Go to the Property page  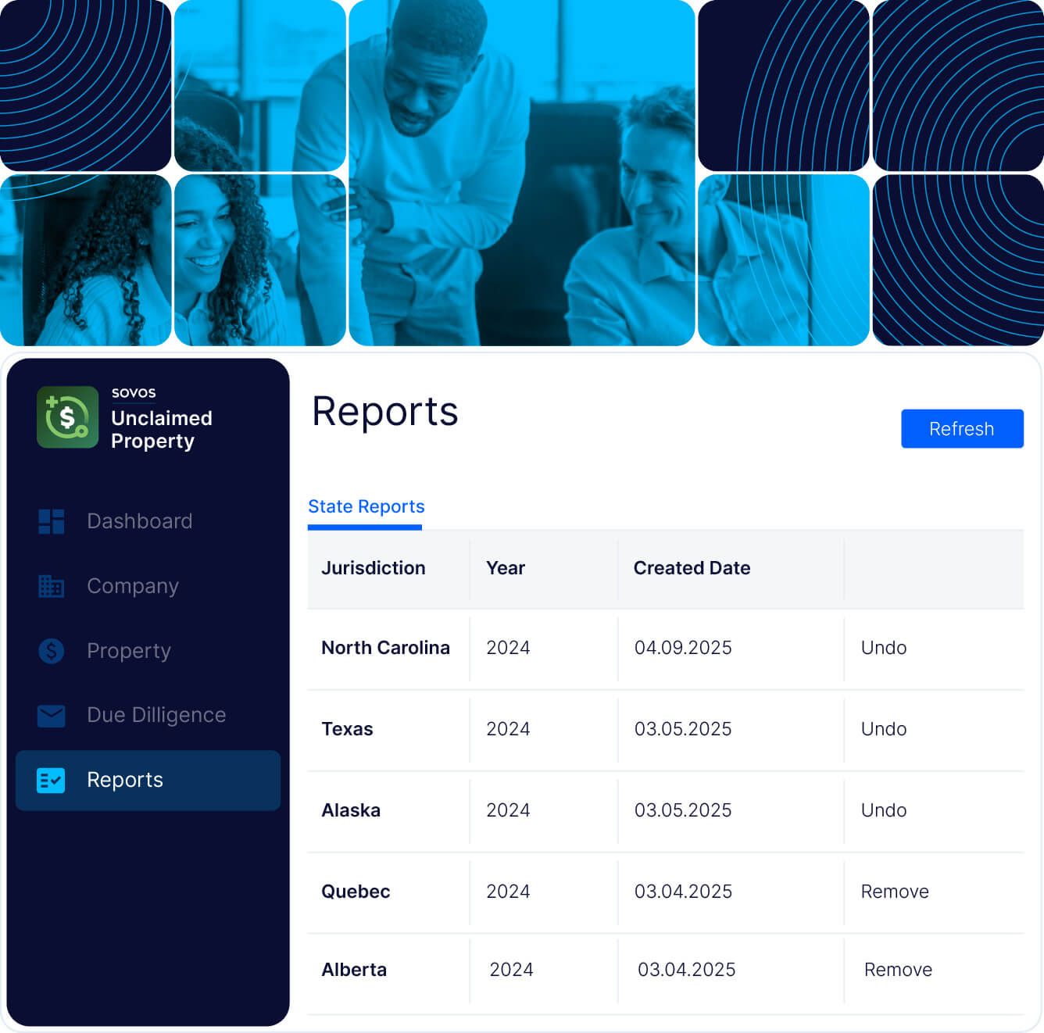(x=128, y=650)
